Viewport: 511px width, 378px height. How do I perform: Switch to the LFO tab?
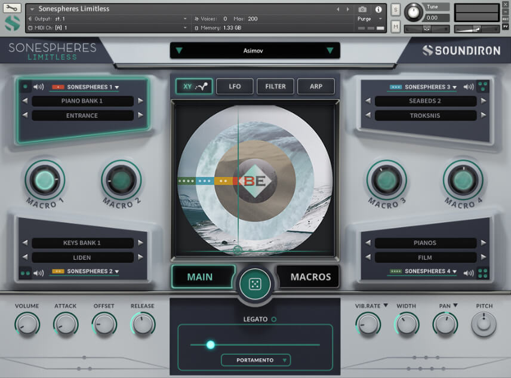point(235,87)
